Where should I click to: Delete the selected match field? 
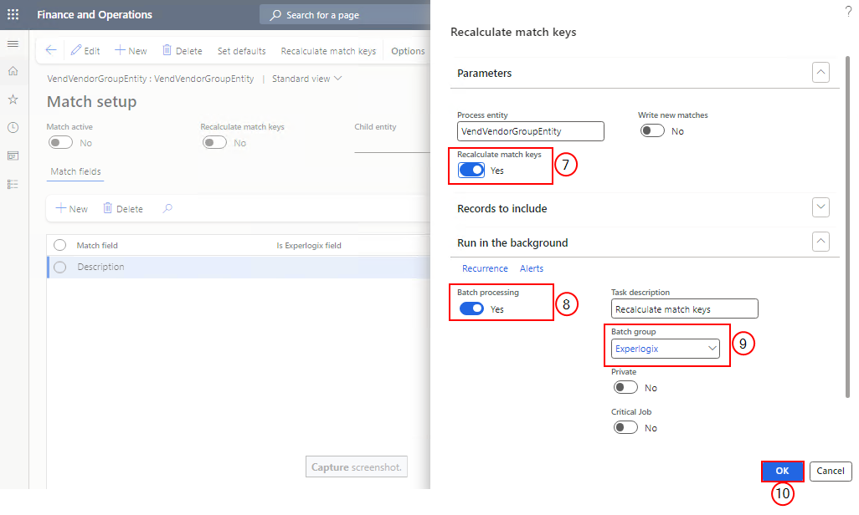click(123, 208)
